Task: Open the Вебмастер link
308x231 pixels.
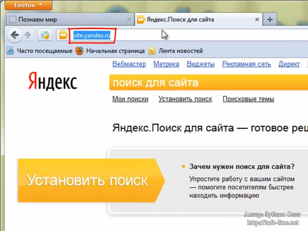Action: 129,64
